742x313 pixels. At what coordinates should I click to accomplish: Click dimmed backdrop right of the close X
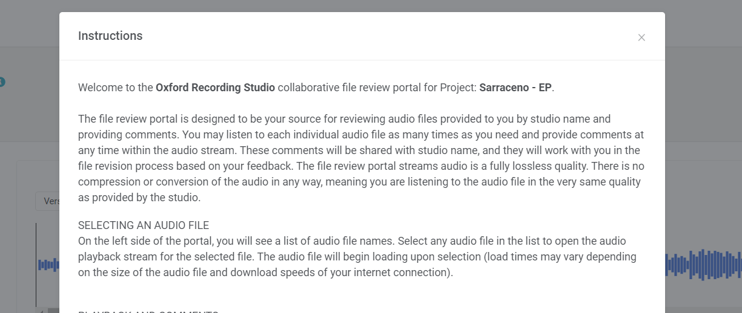703,37
